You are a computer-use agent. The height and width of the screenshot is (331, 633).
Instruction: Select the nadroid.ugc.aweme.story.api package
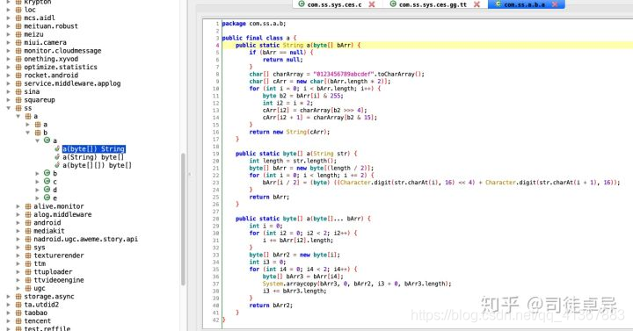tap(85, 239)
